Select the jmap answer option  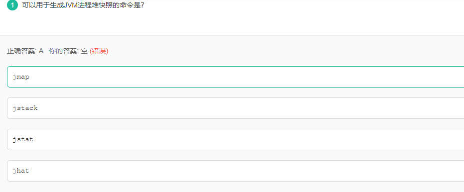coord(236,77)
